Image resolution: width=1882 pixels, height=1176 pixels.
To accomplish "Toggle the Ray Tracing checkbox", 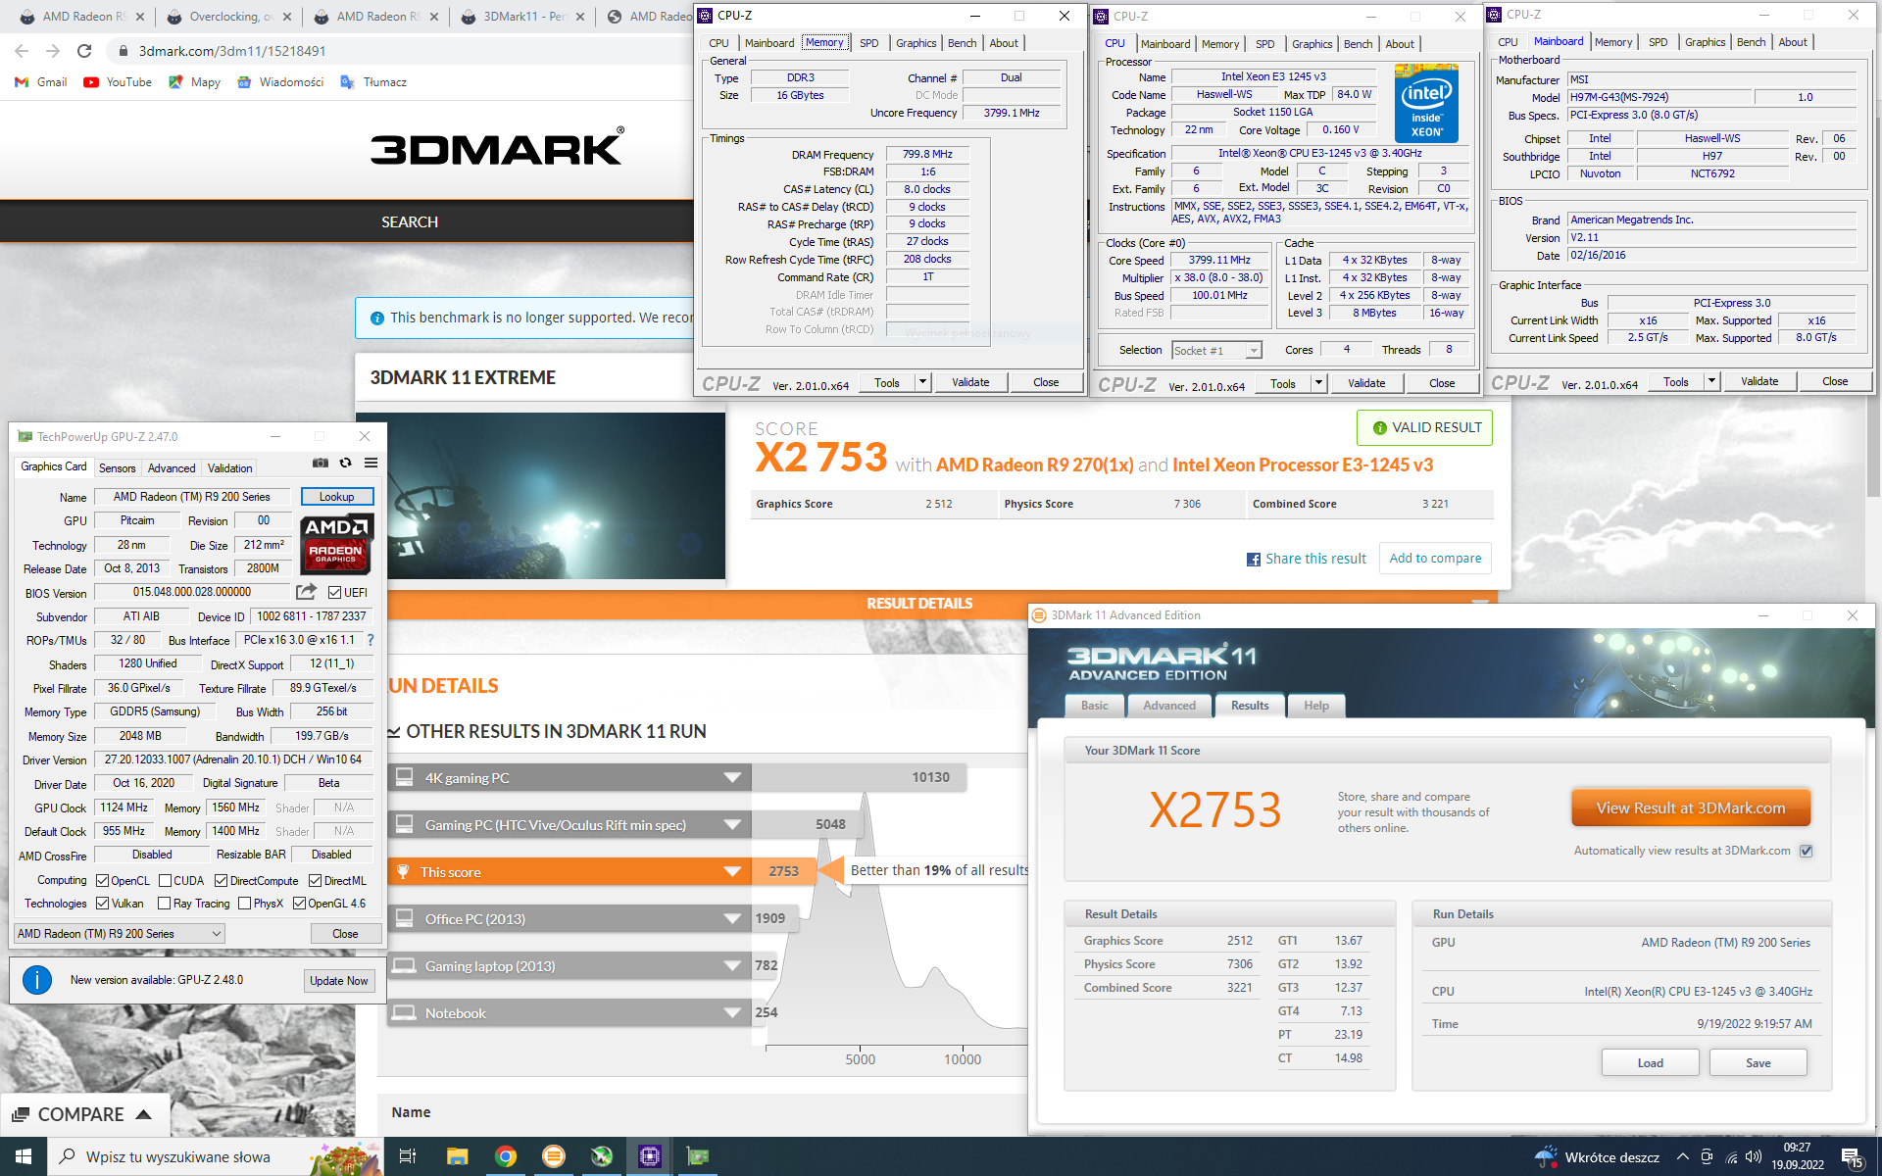I will [x=165, y=904].
